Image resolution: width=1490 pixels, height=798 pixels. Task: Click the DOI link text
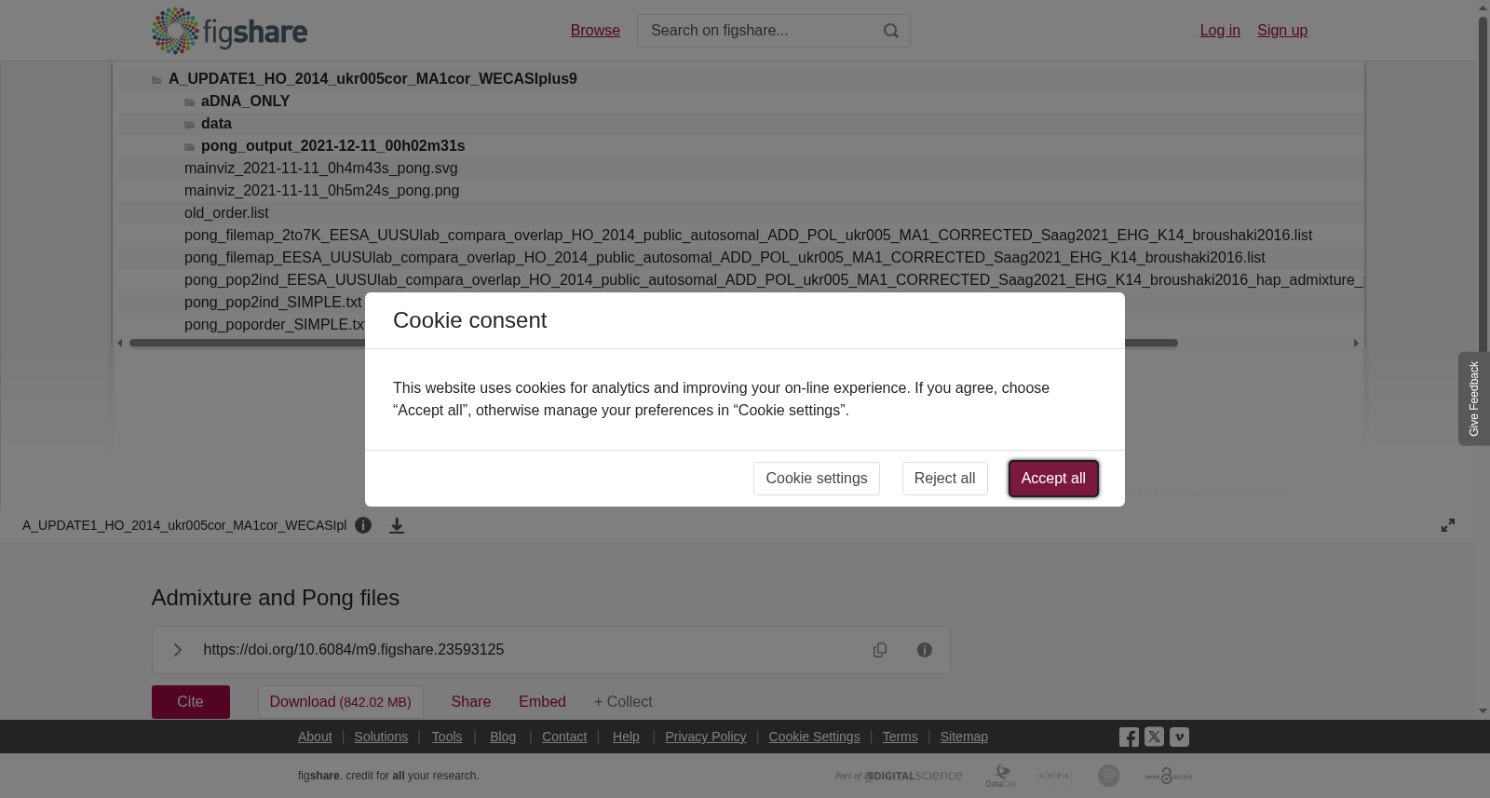click(354, 650)
